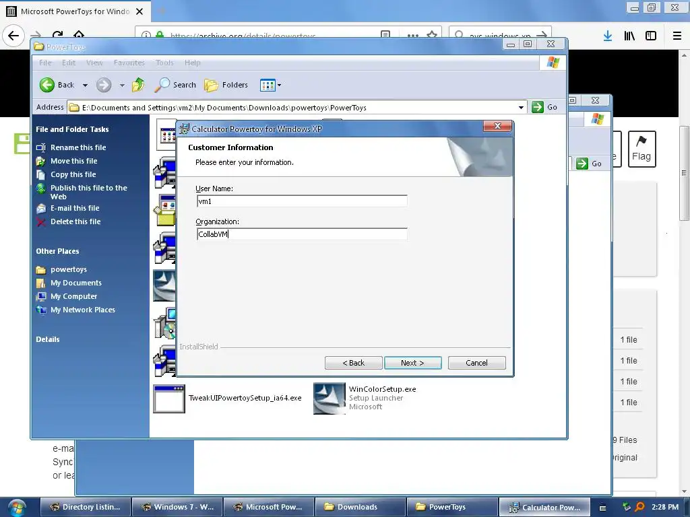Image resolution: width=690 pixels, height=517 pixels.
Task: Click the search magnifier tray icon
Action: point(640,507)
